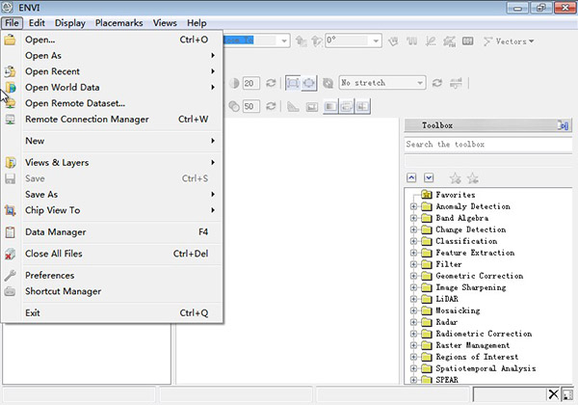Open the Vectors dropdown
This screenshot has height=405, width=578.
[x=509, y=41]
